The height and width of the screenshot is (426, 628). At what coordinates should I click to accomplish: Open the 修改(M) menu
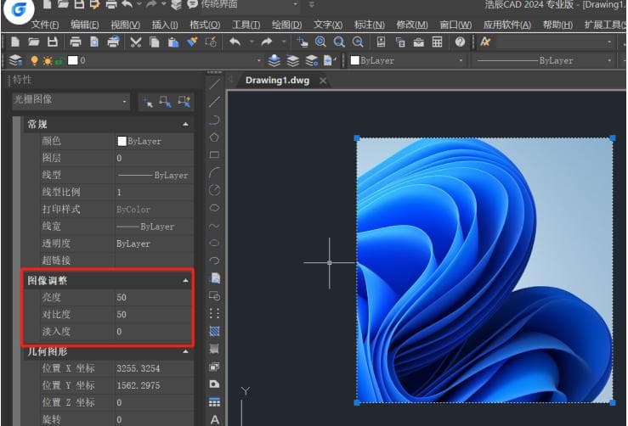click(412, 25)
